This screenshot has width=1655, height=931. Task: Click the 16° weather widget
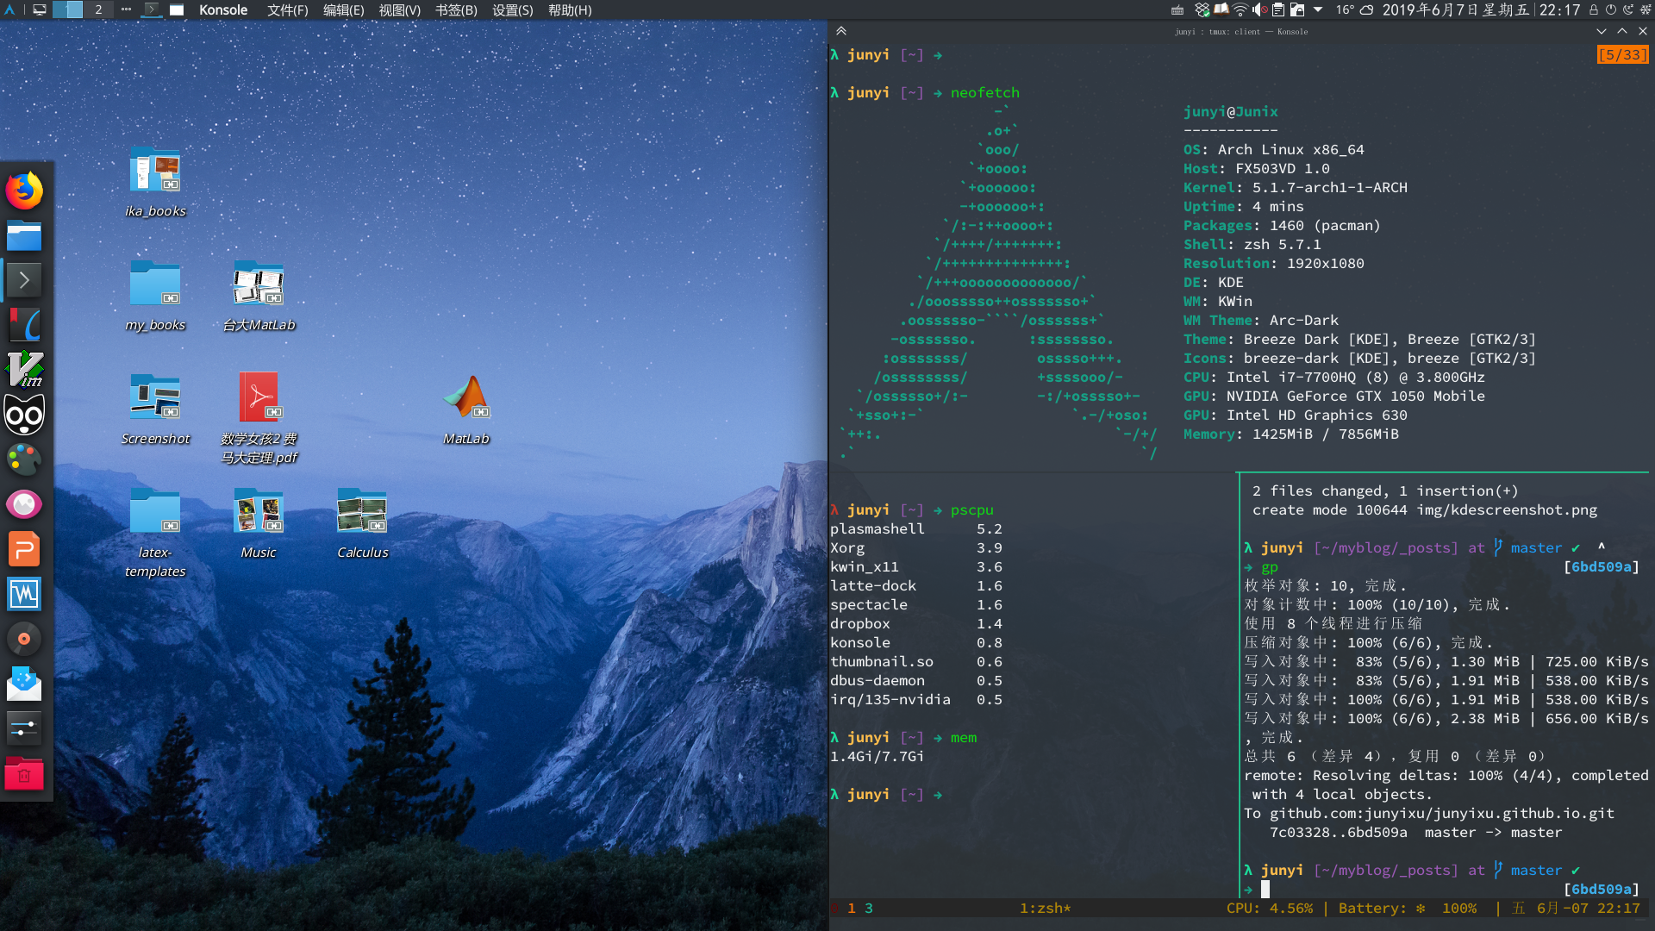[1354, 10]
